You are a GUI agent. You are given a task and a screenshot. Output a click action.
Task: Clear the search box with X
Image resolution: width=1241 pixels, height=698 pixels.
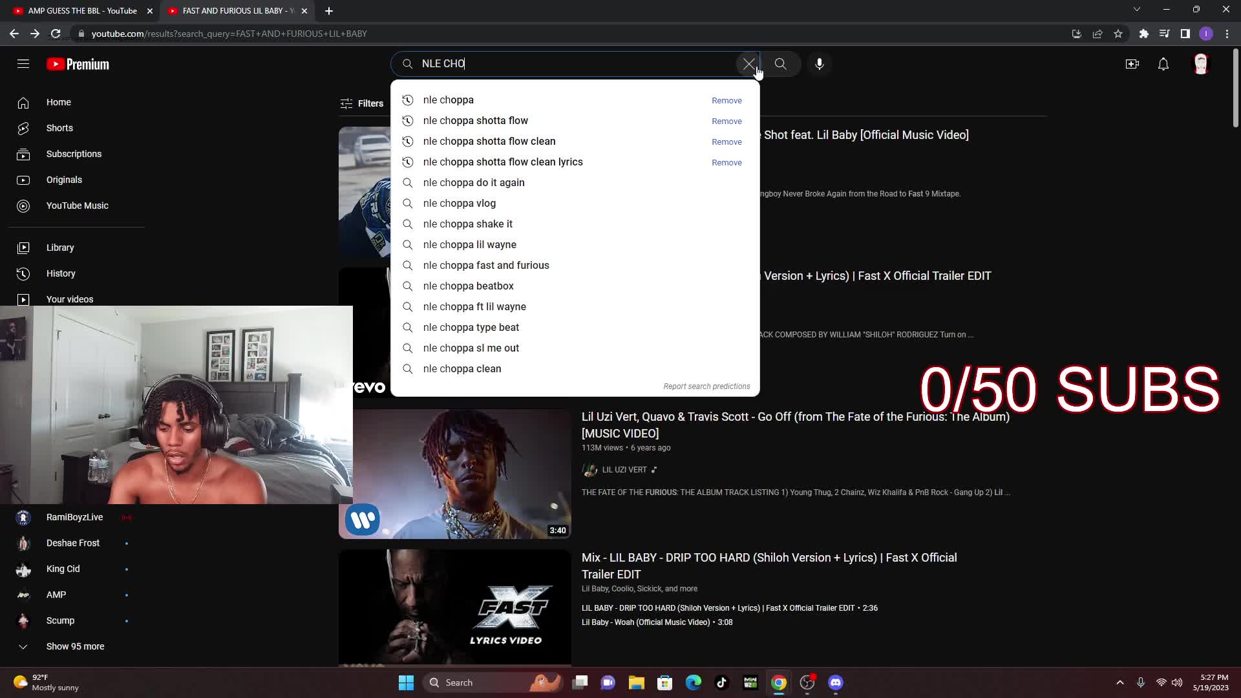(x=748, y=64)
